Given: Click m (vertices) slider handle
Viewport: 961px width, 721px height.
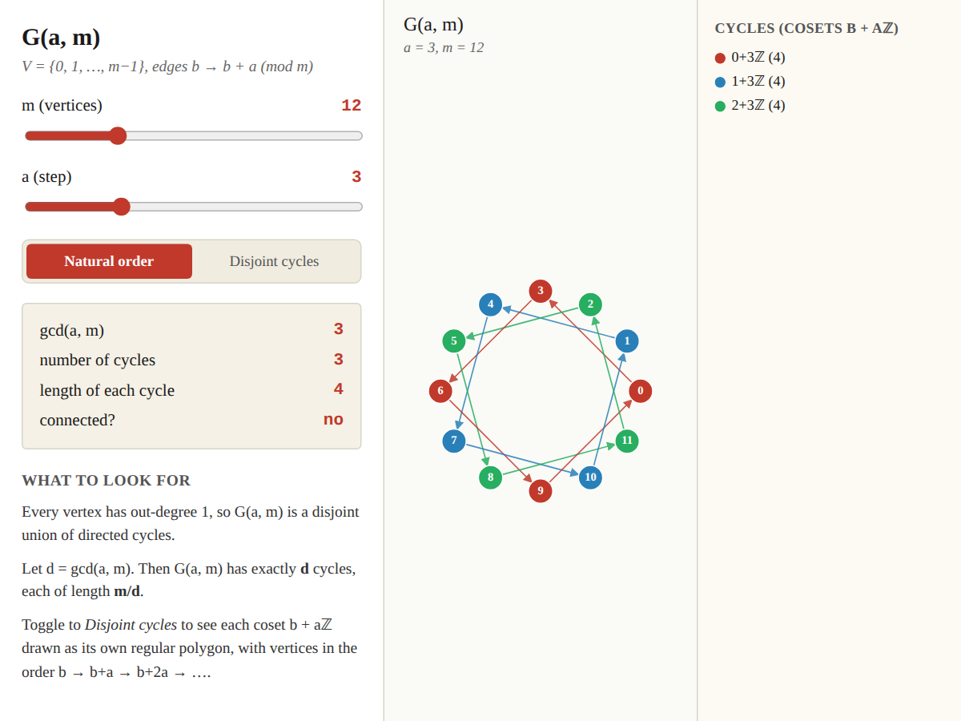Looking at the screenshot, I should 118,135.
